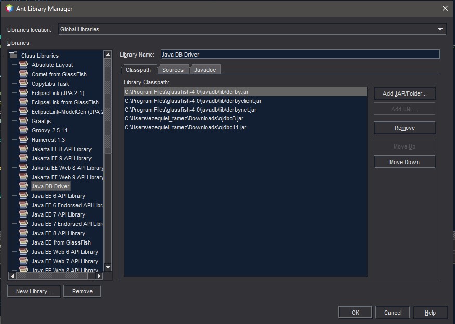
Task: Click Remove beside the Library Classpath list
Action: (x=405, y=128)
